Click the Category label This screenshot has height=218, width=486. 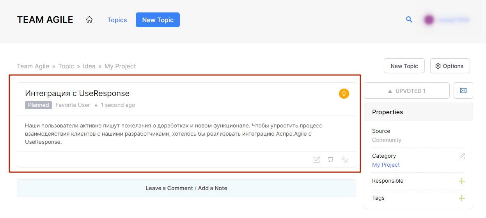coord(384,156)
